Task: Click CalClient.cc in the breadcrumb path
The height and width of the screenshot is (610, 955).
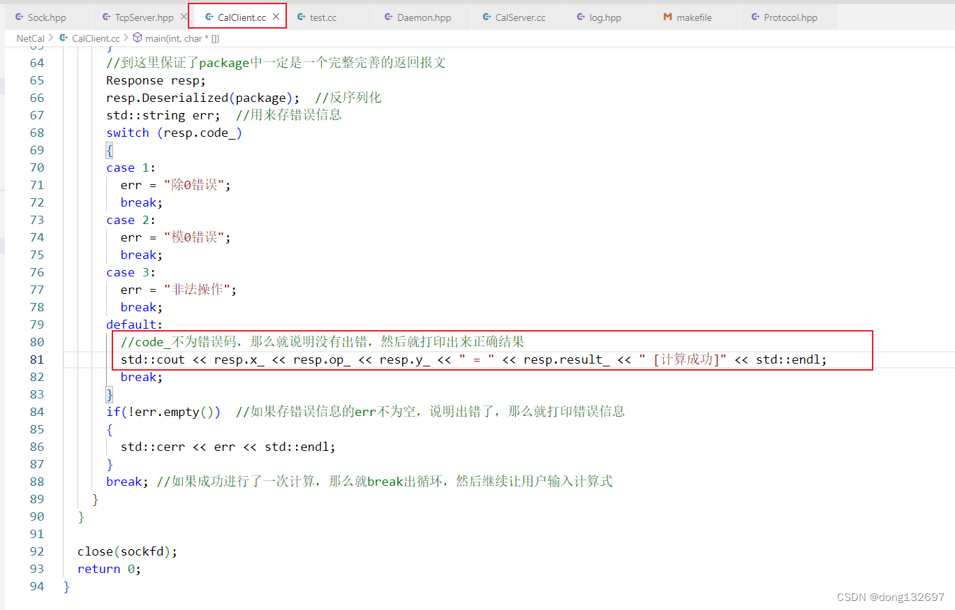Action: [96, 38]
